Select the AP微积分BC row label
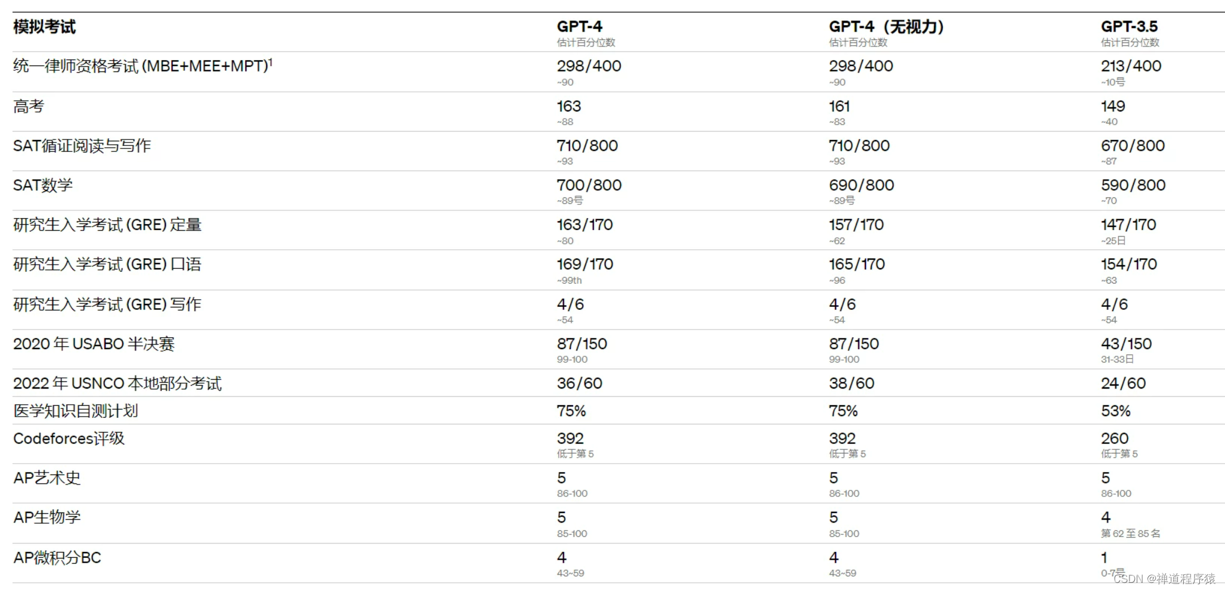This screenshot has height=590, width=1225. pyautogui.click(x=57, y=558)
